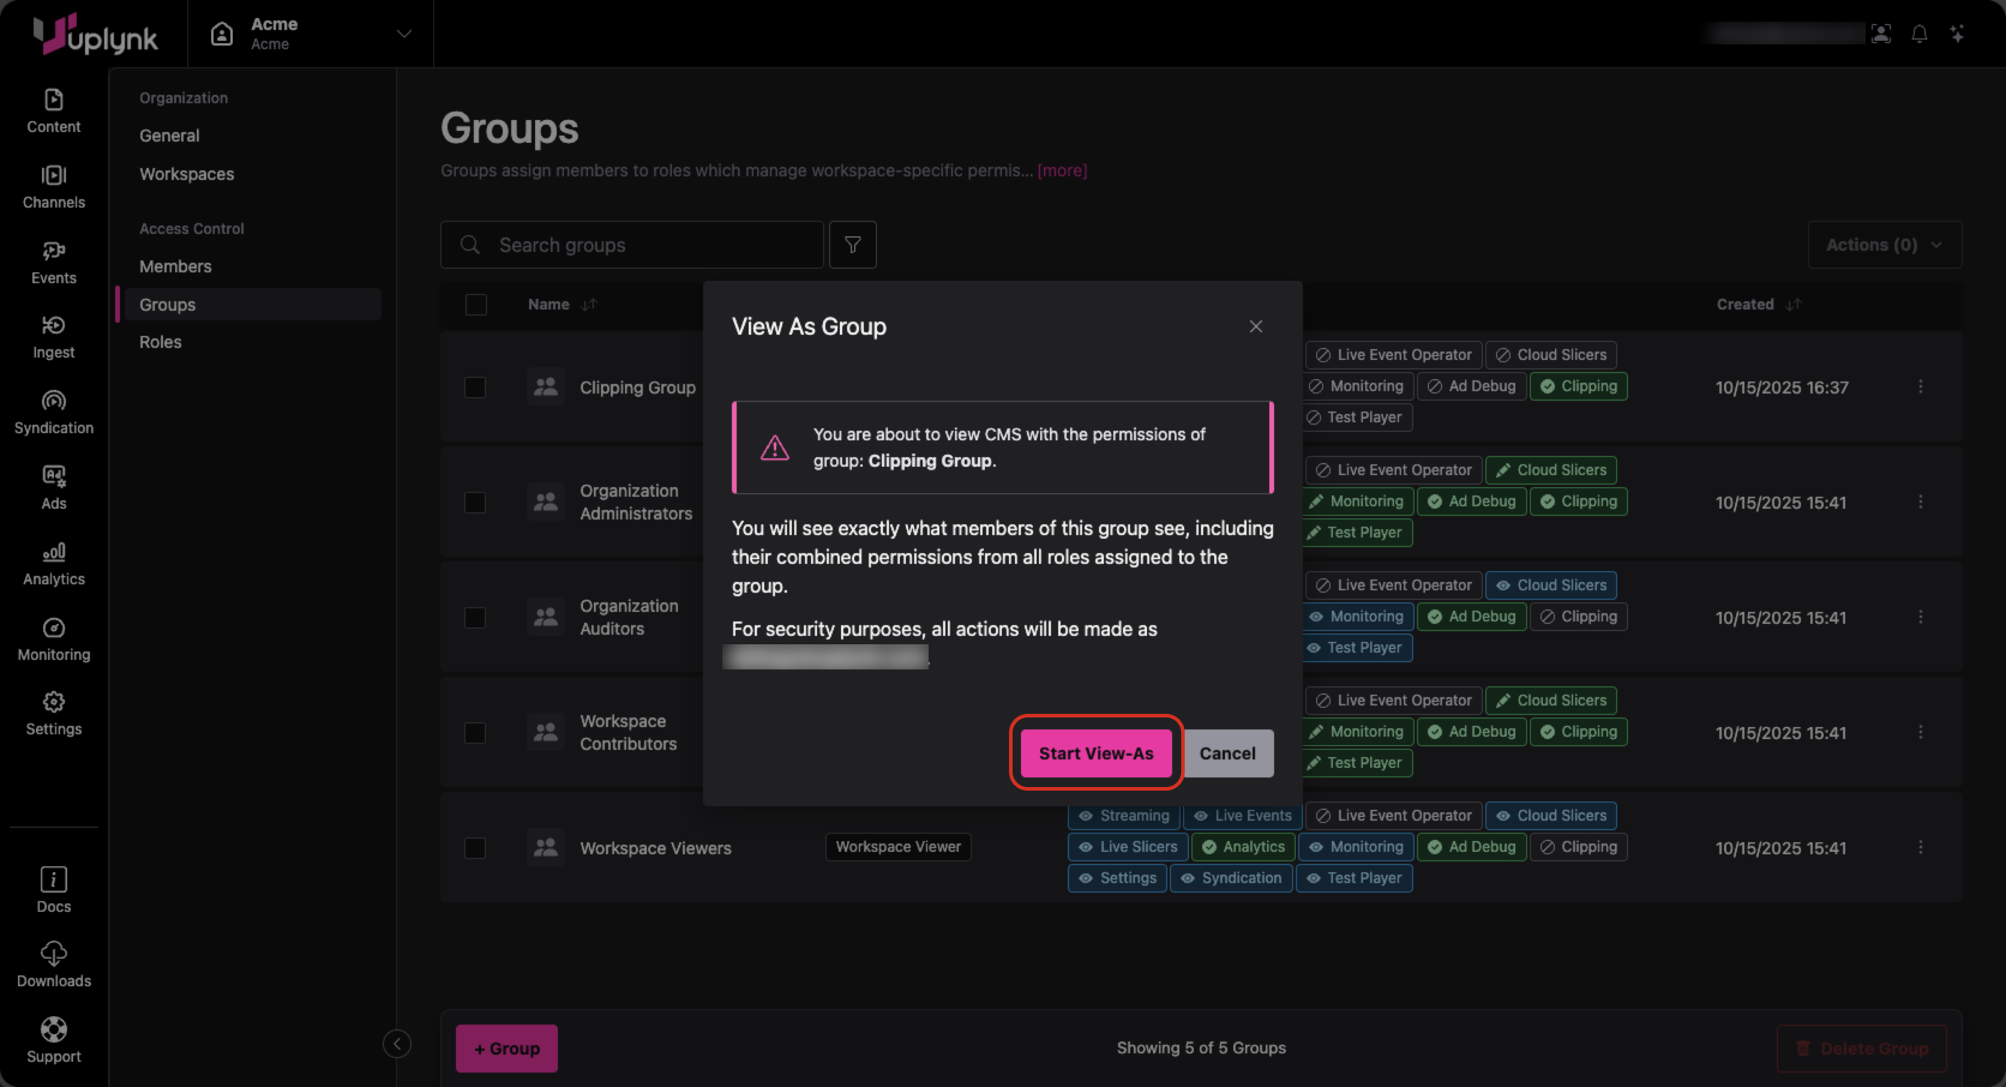The width and height of the screenshot is (2006, 1087).
Task: Toggle the select-all checkbox in the header
Action: [x=476, y=305]
